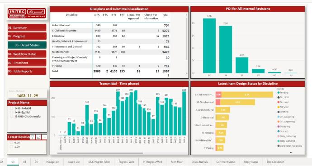Image resolution: width=312 pixels, height=167 pixels.
Task: Select the Designing status legend swatch
Action: [x=279, y=126]
